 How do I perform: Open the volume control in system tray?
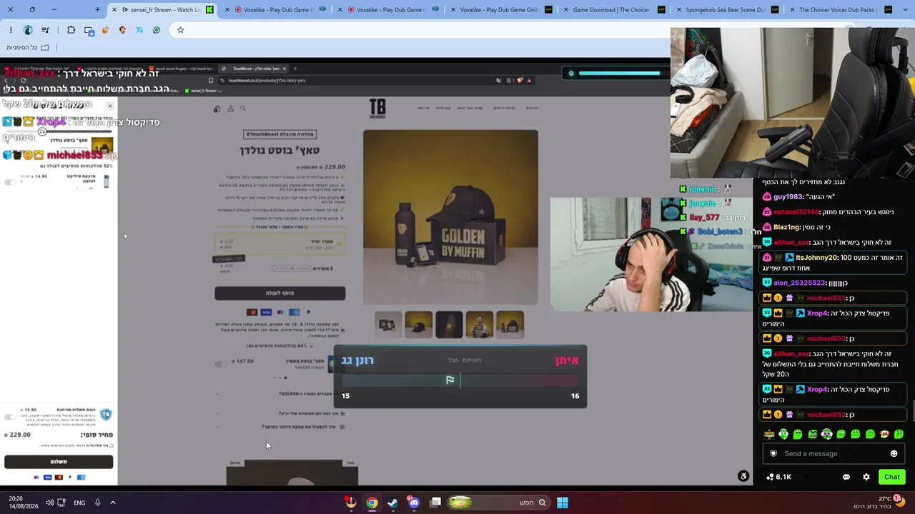[x=49, y=503]
